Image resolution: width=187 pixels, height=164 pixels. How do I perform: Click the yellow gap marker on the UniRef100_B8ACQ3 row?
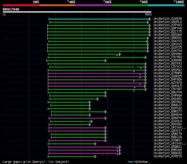point(117,154)
